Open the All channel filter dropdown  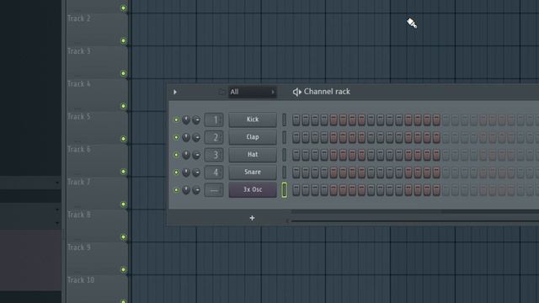coord(253,92)
